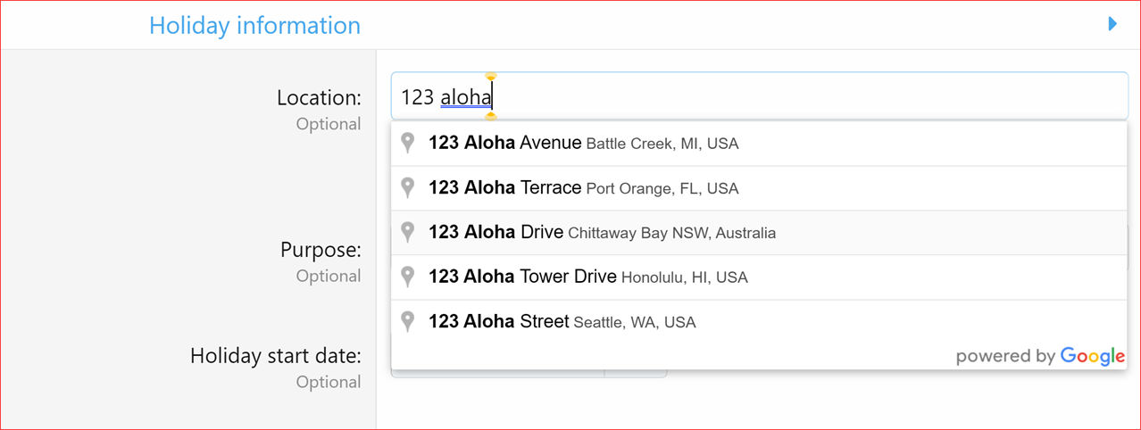The height and width of the screenshot is (430, 1141).
Task: Choose the Seattle, WA address suggestion
Action: click(562, 322)
